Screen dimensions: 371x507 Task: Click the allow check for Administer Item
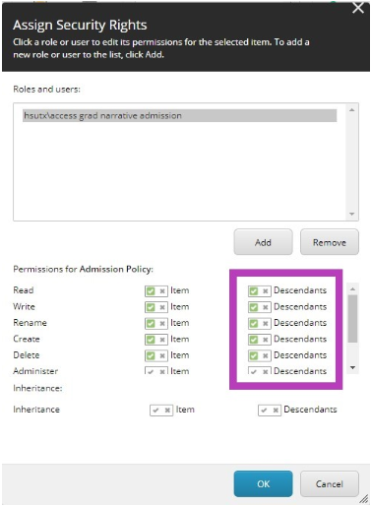(151, 371)
